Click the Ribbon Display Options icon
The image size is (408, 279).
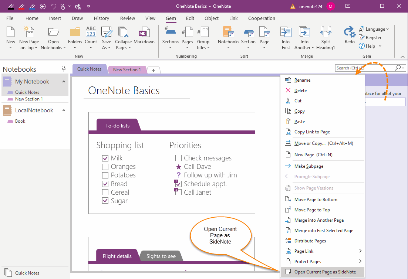coord(348,6)
